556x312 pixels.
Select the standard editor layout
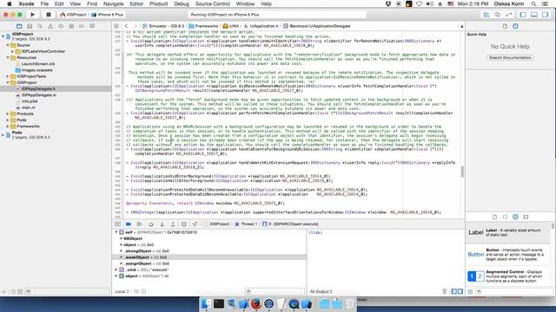pyautogui.click(x=486, y=15)
